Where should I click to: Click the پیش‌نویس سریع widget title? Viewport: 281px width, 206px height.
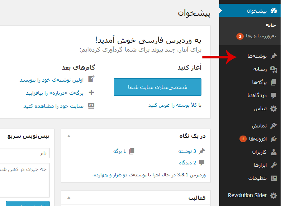28,136
